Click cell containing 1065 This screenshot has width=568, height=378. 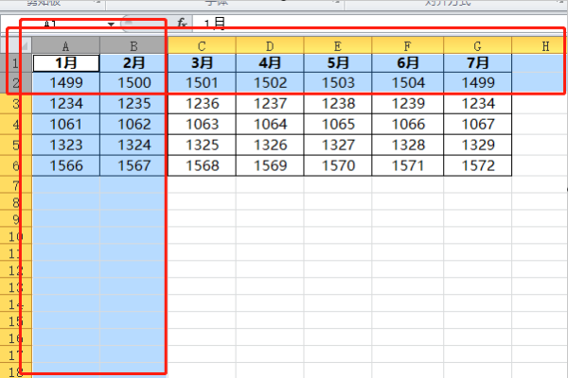click(x=338, y=125)
